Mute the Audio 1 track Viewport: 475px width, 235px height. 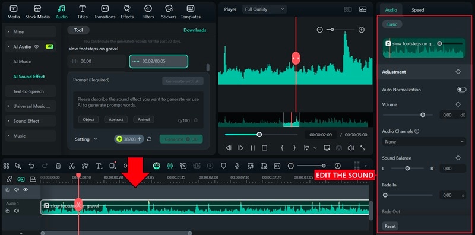pyautogui.click(x=17, y=211)
